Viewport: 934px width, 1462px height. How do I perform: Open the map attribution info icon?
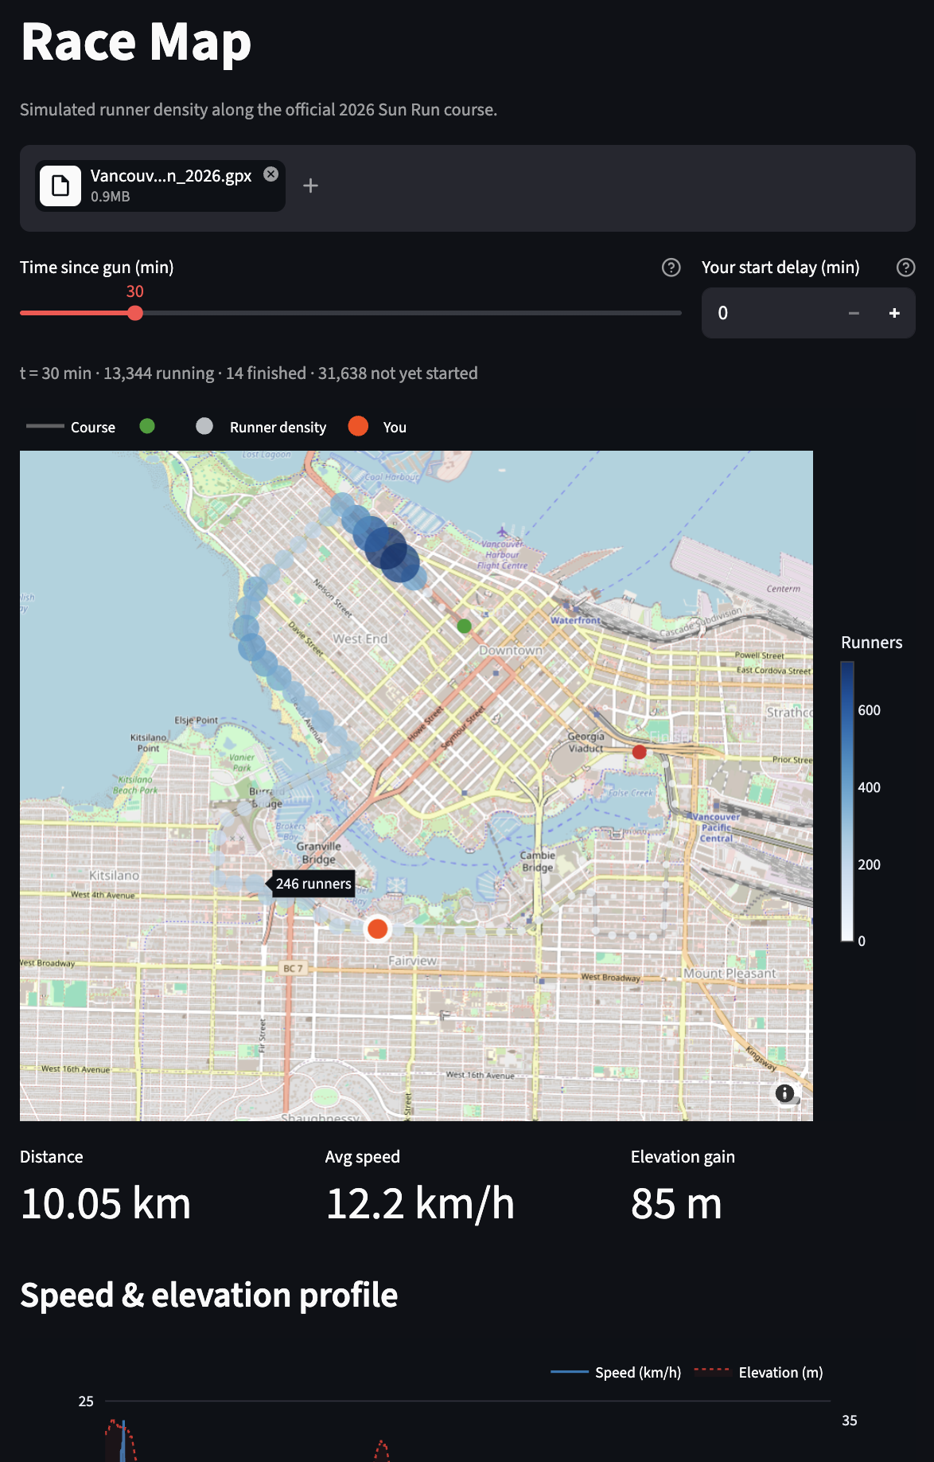tap(784, 1093)
